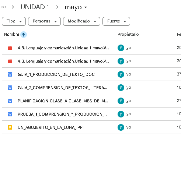Select GUIA_1_PRODUCCION_DE_TEXTO_.DOC file name
This screenshot has height=176, width=181.
[56, 74]
